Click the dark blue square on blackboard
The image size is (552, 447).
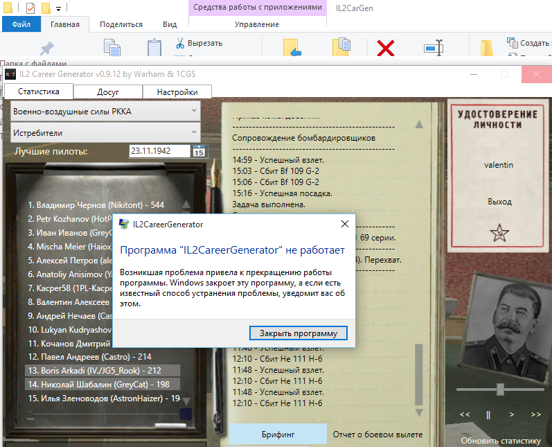click(x=186, y=414)
